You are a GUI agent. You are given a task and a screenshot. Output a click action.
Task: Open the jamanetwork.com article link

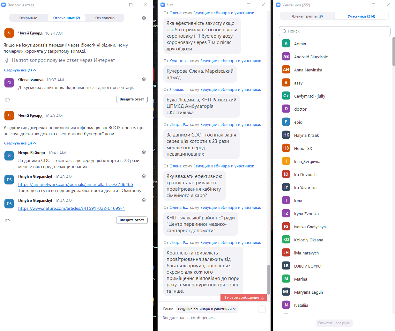[76, 184]
